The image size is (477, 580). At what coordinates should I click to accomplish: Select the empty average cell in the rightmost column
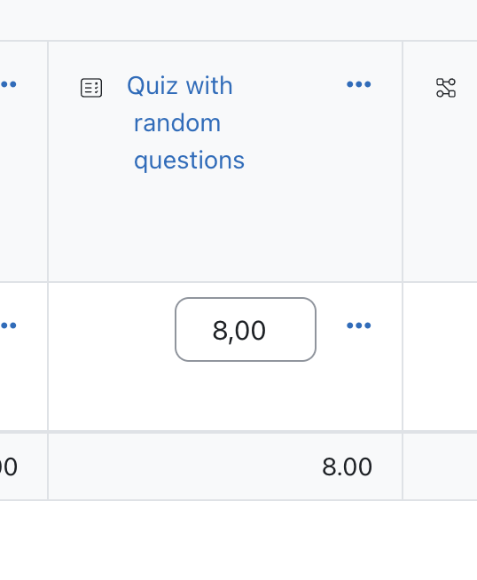click(440, 466)
